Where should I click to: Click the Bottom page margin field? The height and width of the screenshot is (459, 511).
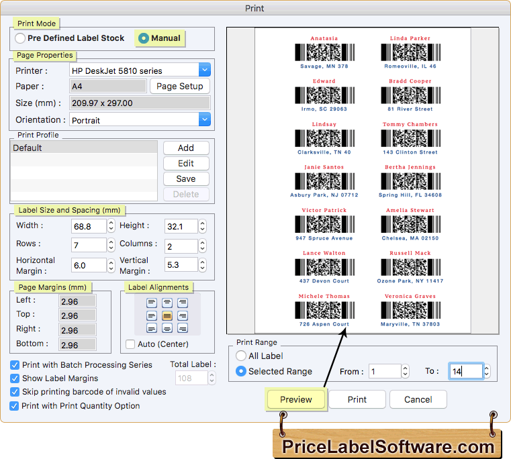coord(77,344)
